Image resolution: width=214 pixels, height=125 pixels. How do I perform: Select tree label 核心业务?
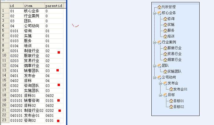(169, 13)
